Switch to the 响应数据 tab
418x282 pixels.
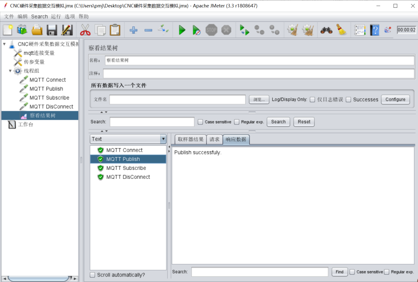coord(236,139)
